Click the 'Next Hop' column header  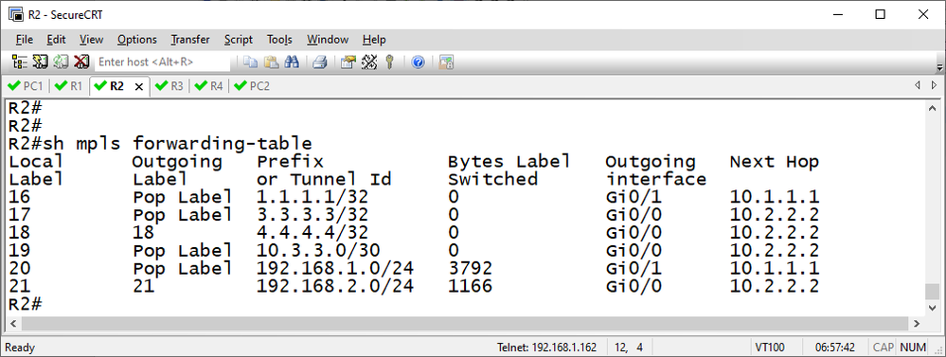[x=774, y=161]
